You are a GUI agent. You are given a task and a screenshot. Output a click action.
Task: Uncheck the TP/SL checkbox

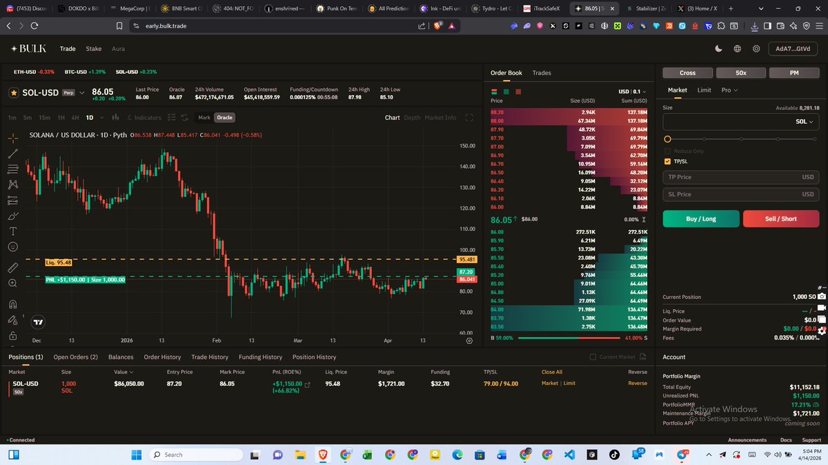click(x=667, y=161)
